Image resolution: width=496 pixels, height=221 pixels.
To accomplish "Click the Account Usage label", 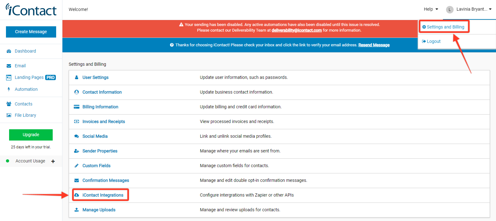I will 30,161.
